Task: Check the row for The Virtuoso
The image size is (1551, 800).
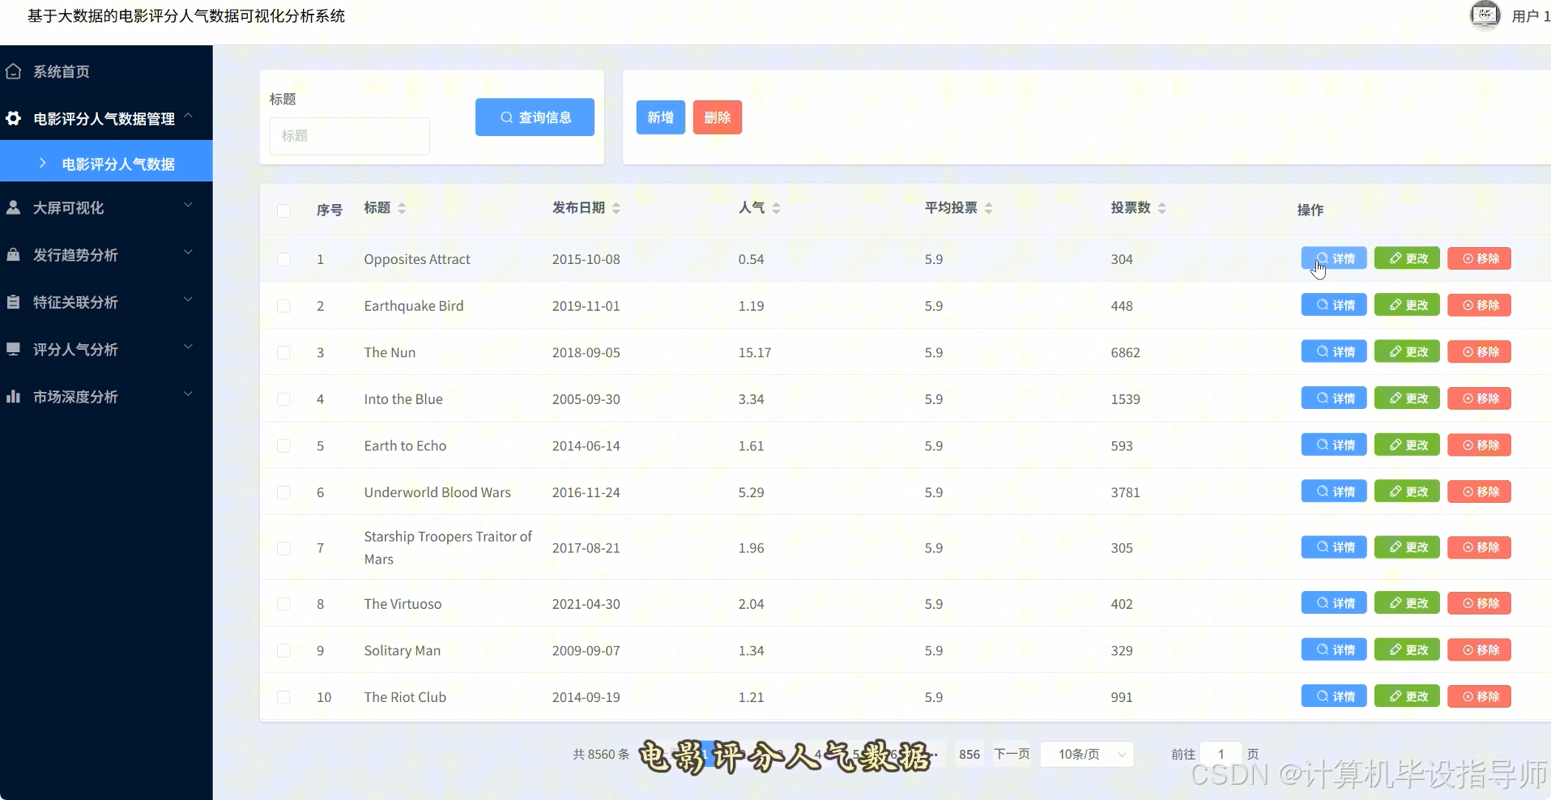Action: [x=283, y=604]
